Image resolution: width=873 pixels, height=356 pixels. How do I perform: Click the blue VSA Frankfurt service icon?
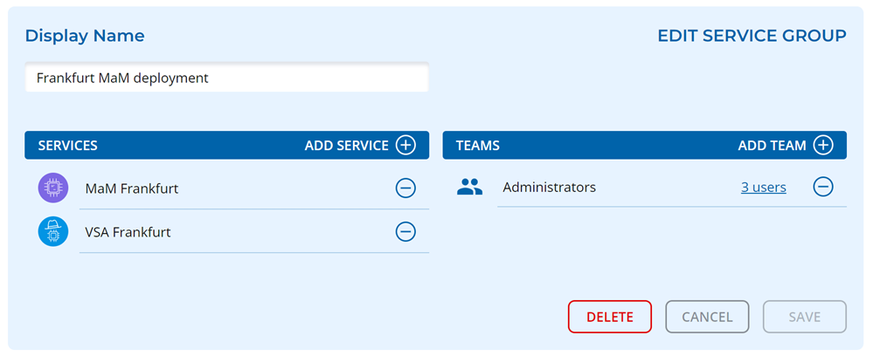[x=53, y=231]
